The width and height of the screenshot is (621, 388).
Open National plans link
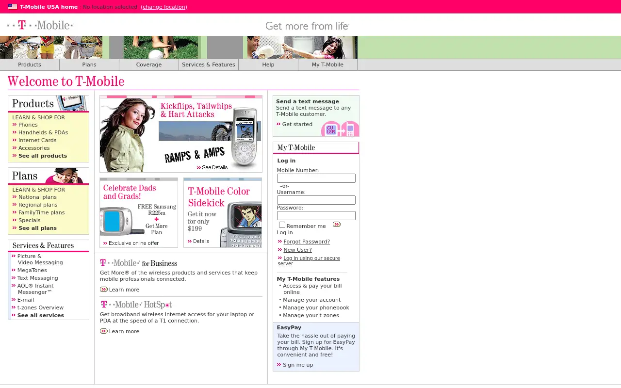tap(37, 197)
